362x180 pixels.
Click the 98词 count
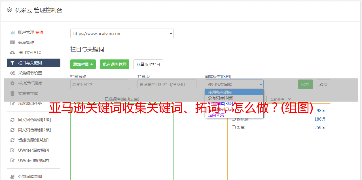(321, 111)
